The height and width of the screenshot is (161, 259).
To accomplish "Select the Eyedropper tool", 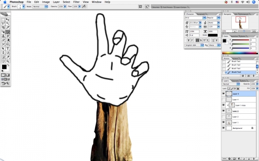I will click(8, 57).
